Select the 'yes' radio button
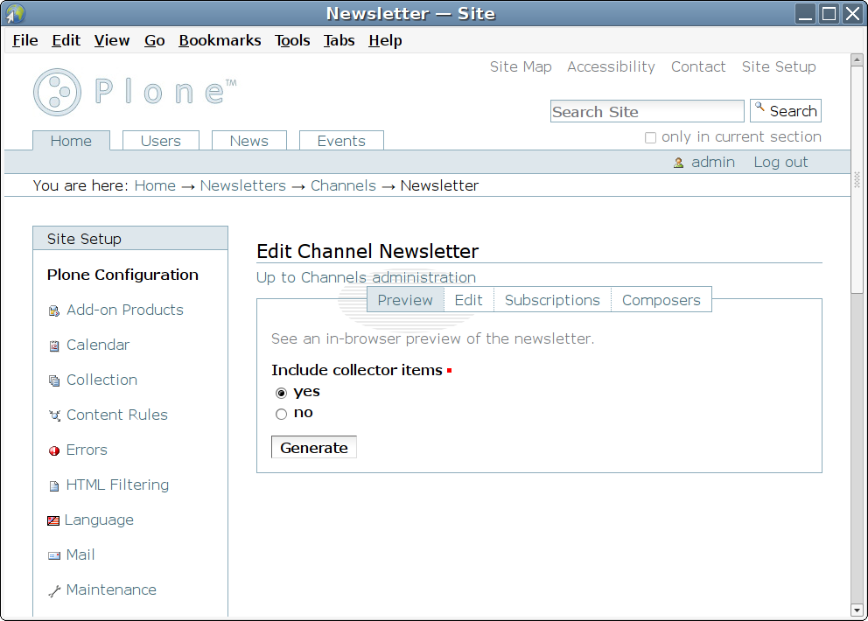 click(282, 393)
